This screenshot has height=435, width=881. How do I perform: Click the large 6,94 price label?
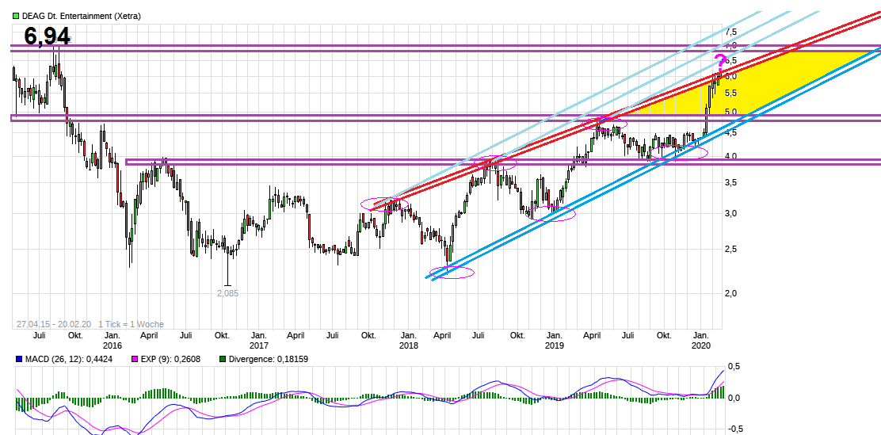click(x=47, y=36)
